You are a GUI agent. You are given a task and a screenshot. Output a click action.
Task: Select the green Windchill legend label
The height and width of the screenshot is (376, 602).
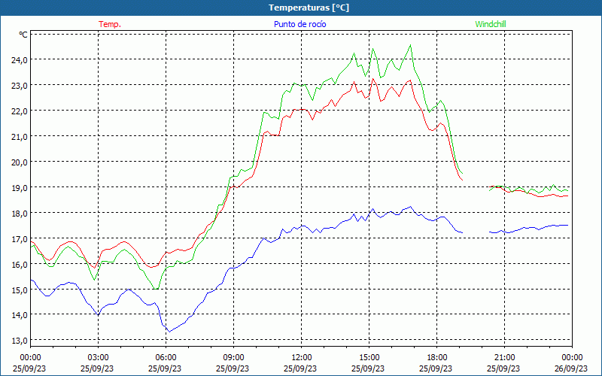[491, 24]
